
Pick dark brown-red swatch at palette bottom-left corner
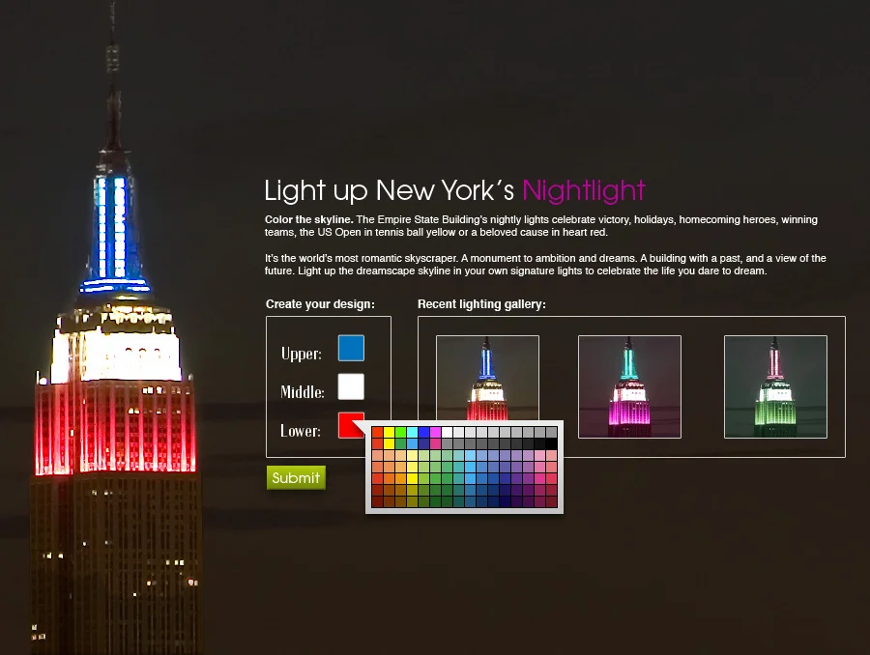[377, 502]
